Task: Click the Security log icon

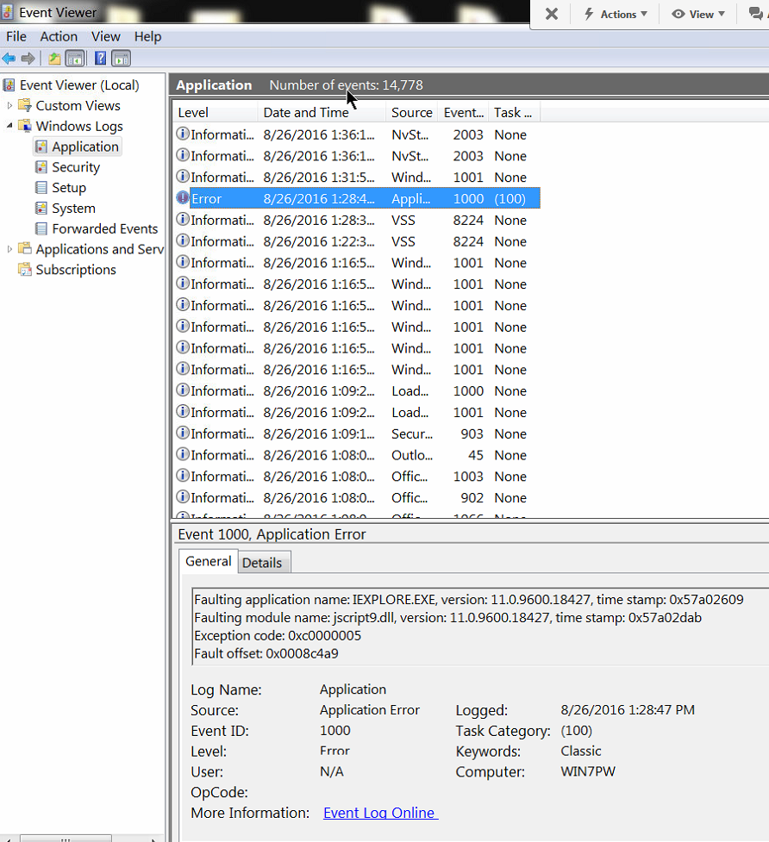Action: click(x=41, y=167)
